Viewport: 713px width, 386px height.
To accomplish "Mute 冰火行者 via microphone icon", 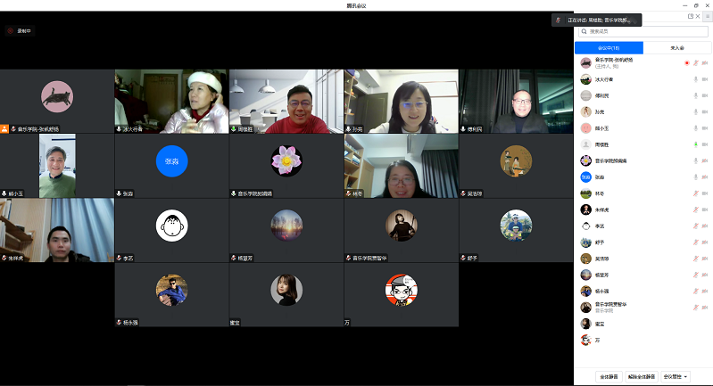I will [x=696, y=79].
